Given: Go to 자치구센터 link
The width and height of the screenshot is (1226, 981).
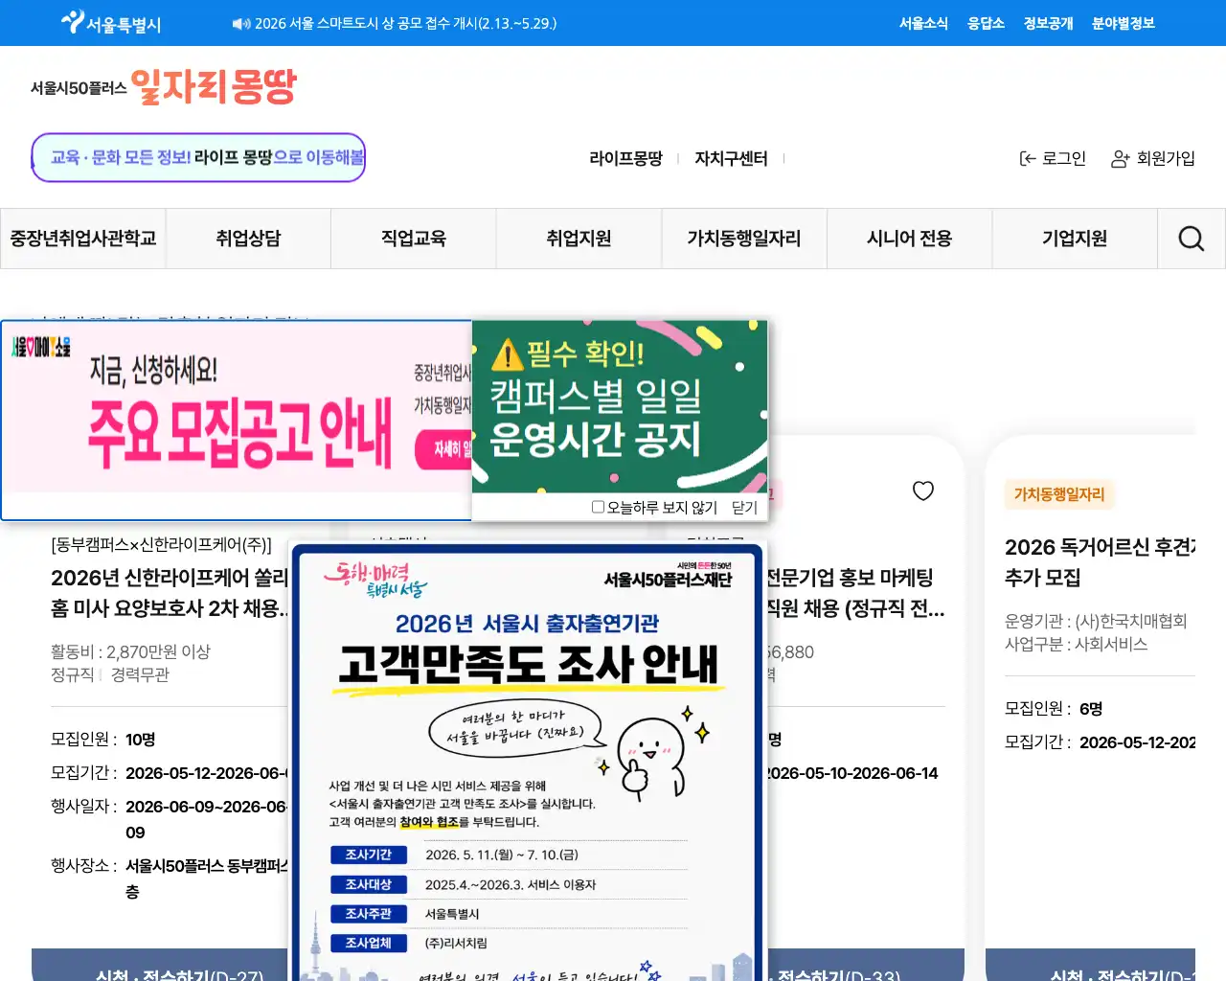Looking at the screenshot, I should point(731,158).
